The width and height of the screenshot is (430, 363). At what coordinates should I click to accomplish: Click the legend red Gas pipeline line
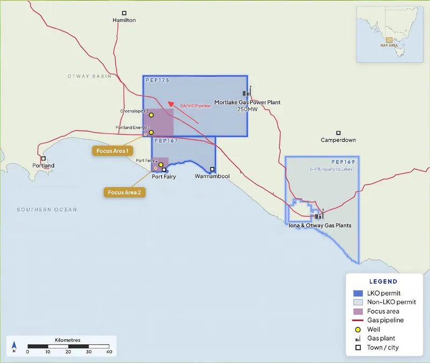coord(357,320)
